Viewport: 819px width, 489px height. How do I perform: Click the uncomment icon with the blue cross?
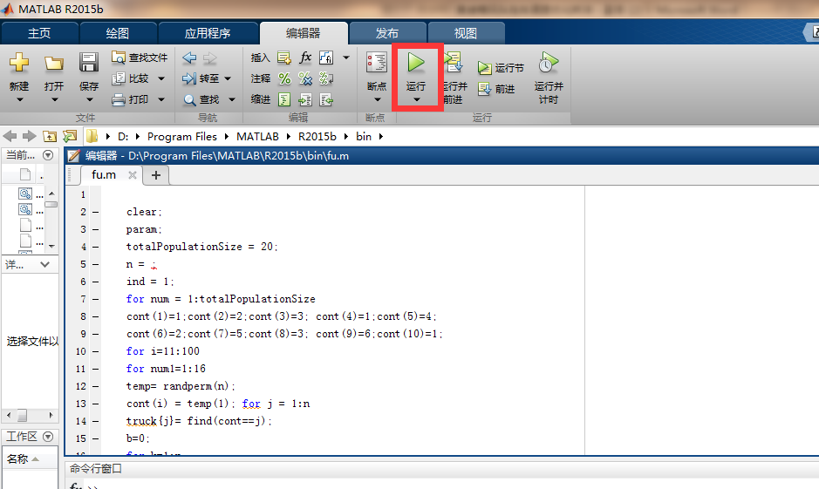tap(305, 78)
